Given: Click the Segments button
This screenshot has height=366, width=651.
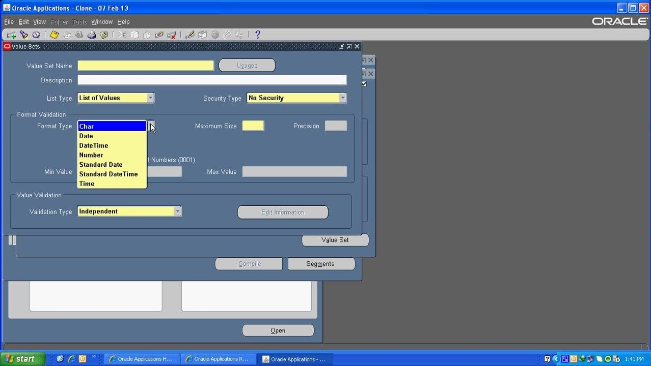Looking at the screenshot, I should point(321,264).
